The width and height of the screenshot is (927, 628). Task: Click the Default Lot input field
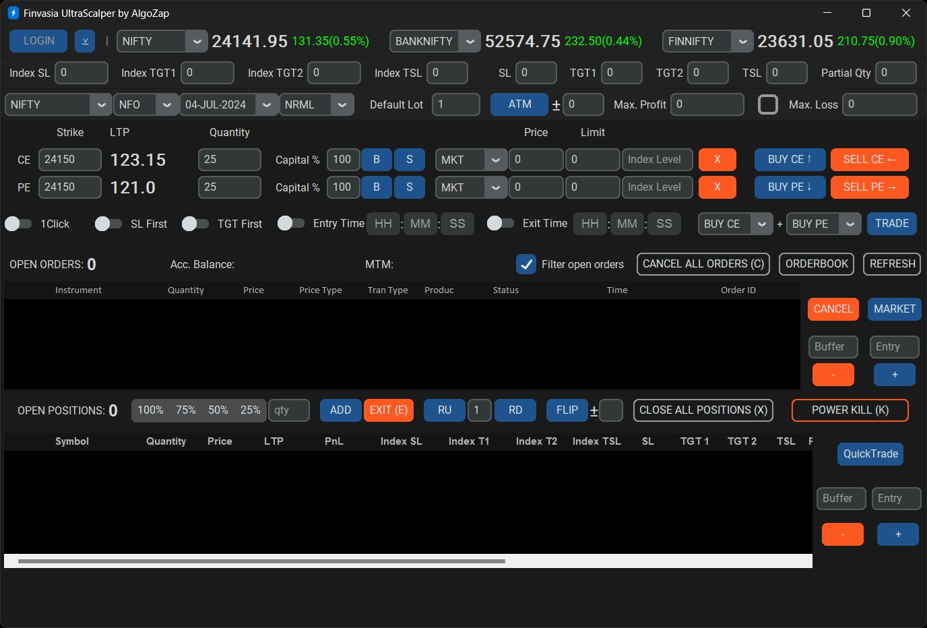456,104
